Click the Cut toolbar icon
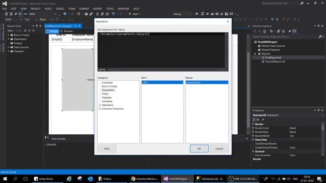This screenshot has height=183, width=326. [x=97, y=14]
